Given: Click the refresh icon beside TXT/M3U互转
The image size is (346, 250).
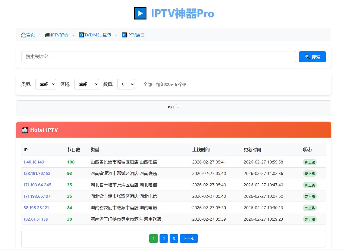Looking at the screenshot, I should tap(81, 35).
